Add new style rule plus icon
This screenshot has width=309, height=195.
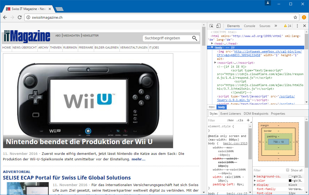click(248, 120)
